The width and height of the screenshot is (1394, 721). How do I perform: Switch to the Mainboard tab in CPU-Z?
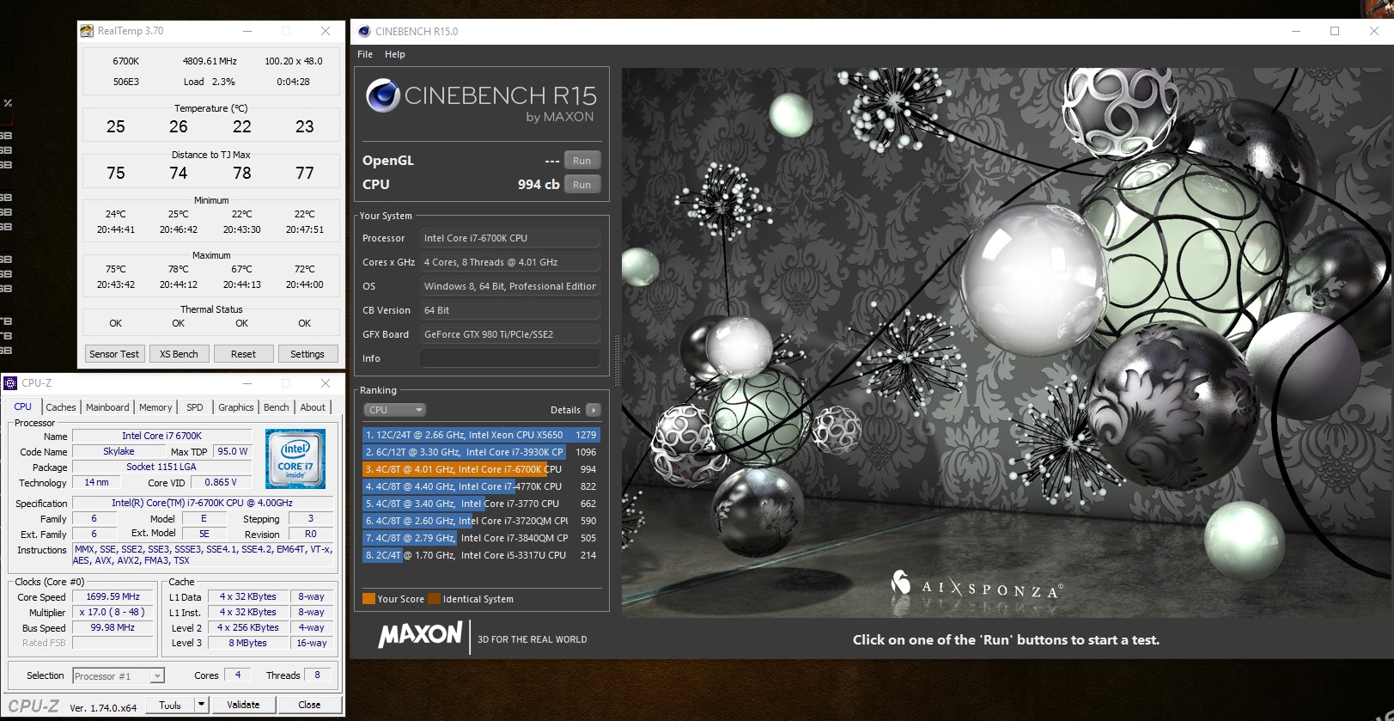click(x=107, y=407)
